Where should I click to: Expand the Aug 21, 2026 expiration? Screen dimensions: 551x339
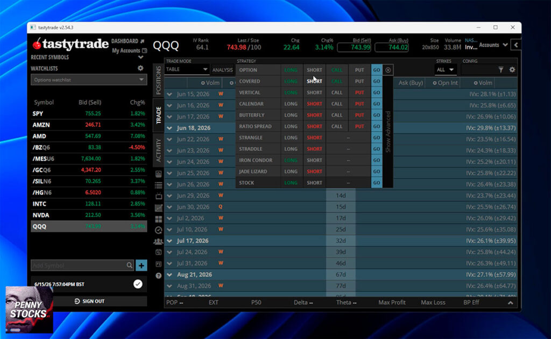click(x=169, y=275)
